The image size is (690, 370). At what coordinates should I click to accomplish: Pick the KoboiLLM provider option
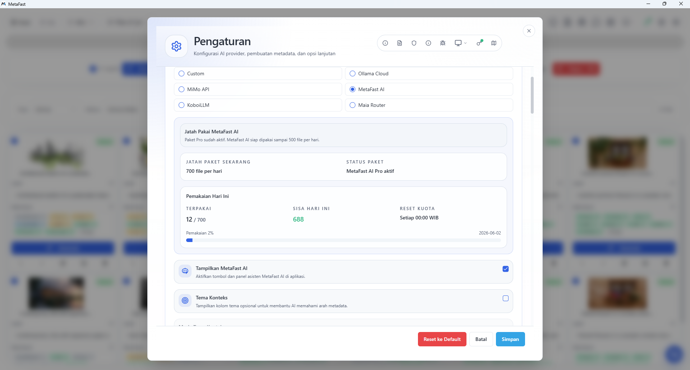coord(258,105)
